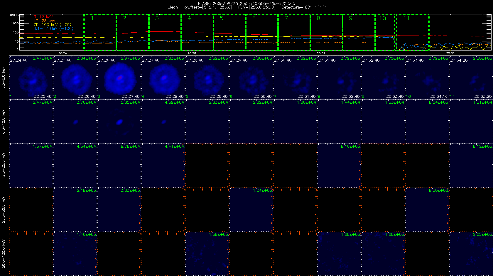Open the 50.0-100.0 keV image labeled 1.59E+03
The height and width of the screenshot is (276, 493).
tap(207, 254)
